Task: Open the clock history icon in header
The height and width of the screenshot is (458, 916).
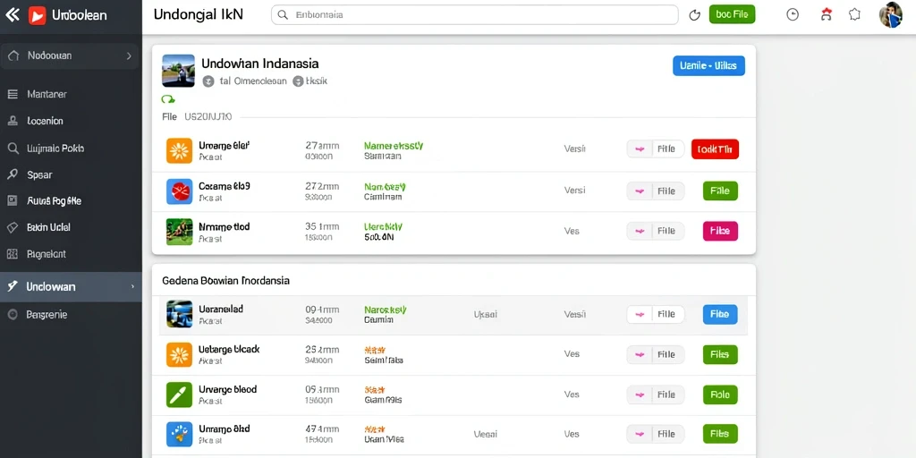Action: 793,15
